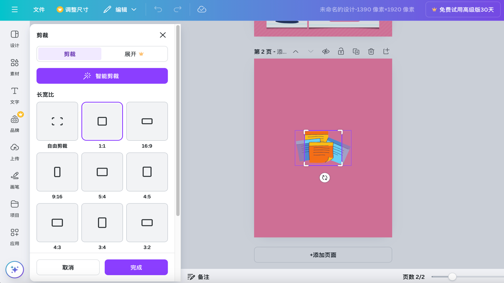Screen dimensions: 504x283
Task: Click the zoom slider handle
Action: tap(452, 277)
